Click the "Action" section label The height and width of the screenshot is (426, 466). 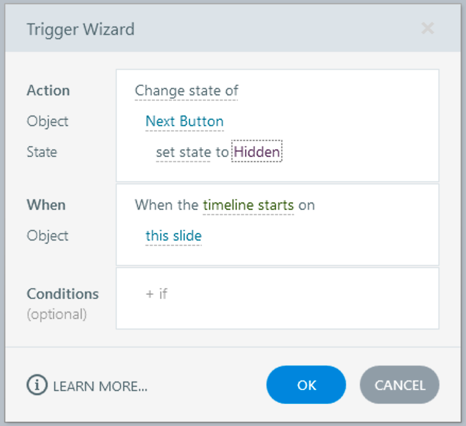48,91
